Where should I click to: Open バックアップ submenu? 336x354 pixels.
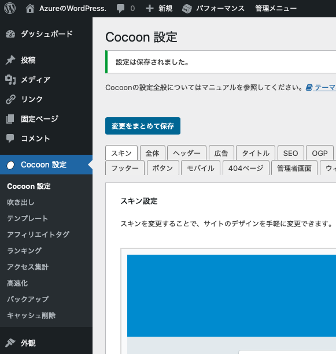pyautogui.click(x=28, y=299)
